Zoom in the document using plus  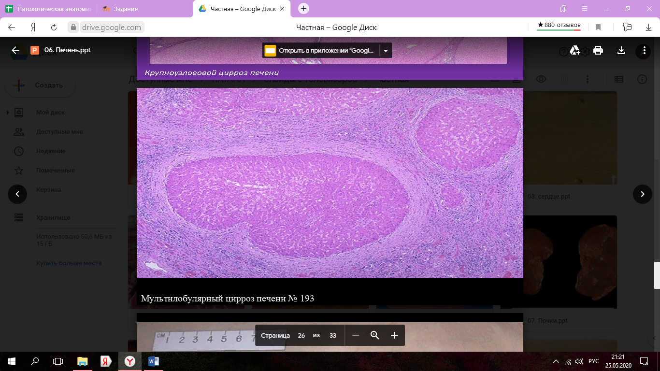coord(394,335)
